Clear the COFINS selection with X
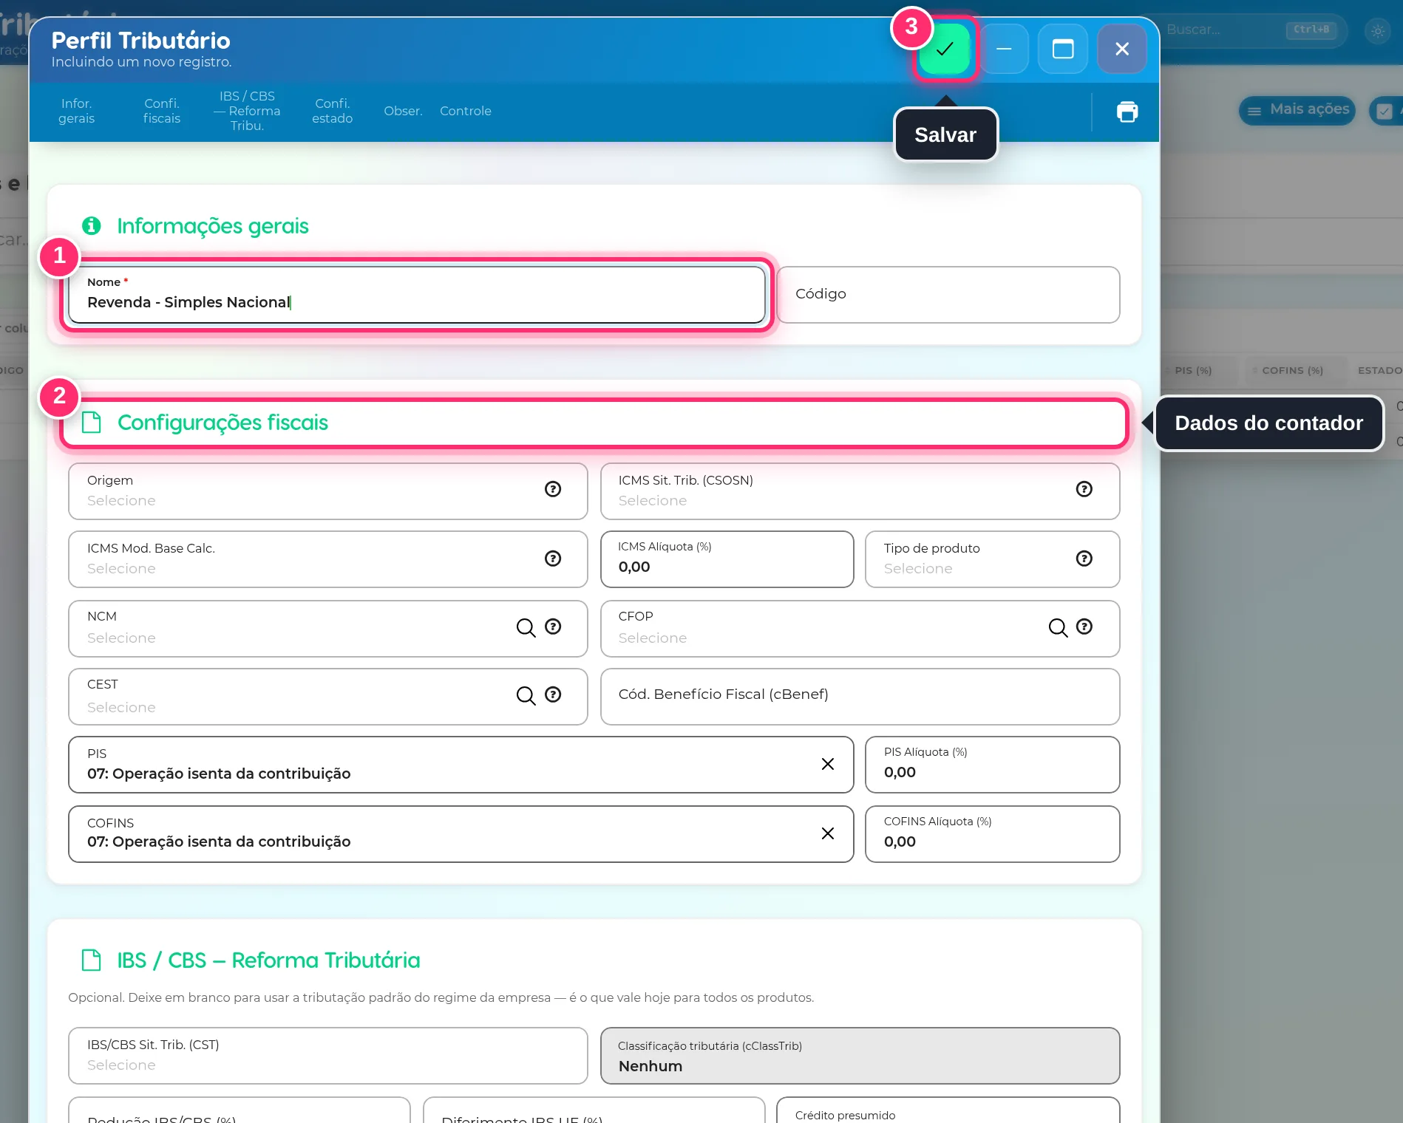 point(828,833)
